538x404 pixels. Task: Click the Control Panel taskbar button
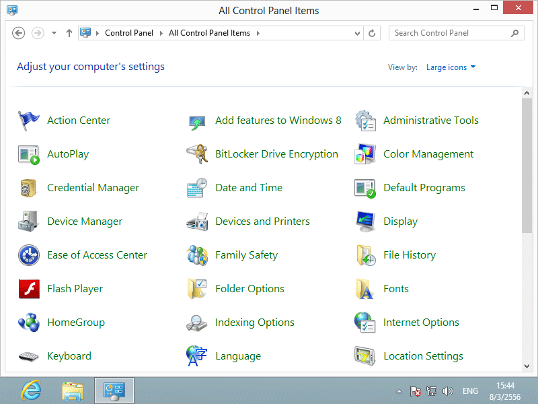pyautogui.click(x=114, y=391)
